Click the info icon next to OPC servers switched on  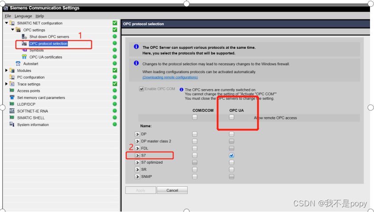(181, 90)
